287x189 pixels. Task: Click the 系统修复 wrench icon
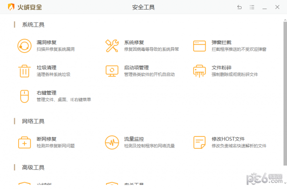112,46
